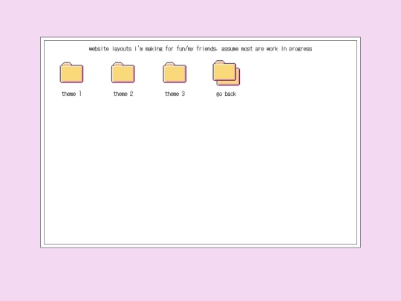Screen dimensions: 401x301
Task: Open the theme 2 folder icon
Action: (x=123, y=72)
